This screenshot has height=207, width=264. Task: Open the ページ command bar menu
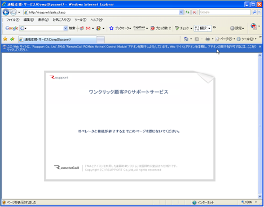tap(225, 39)
